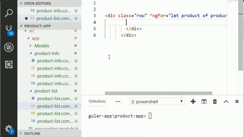244x137 pixels.
Task: Click line number 3 in the gutter
Action: point(95,16)
